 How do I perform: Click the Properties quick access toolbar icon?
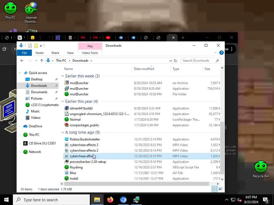tap(30, 46)
